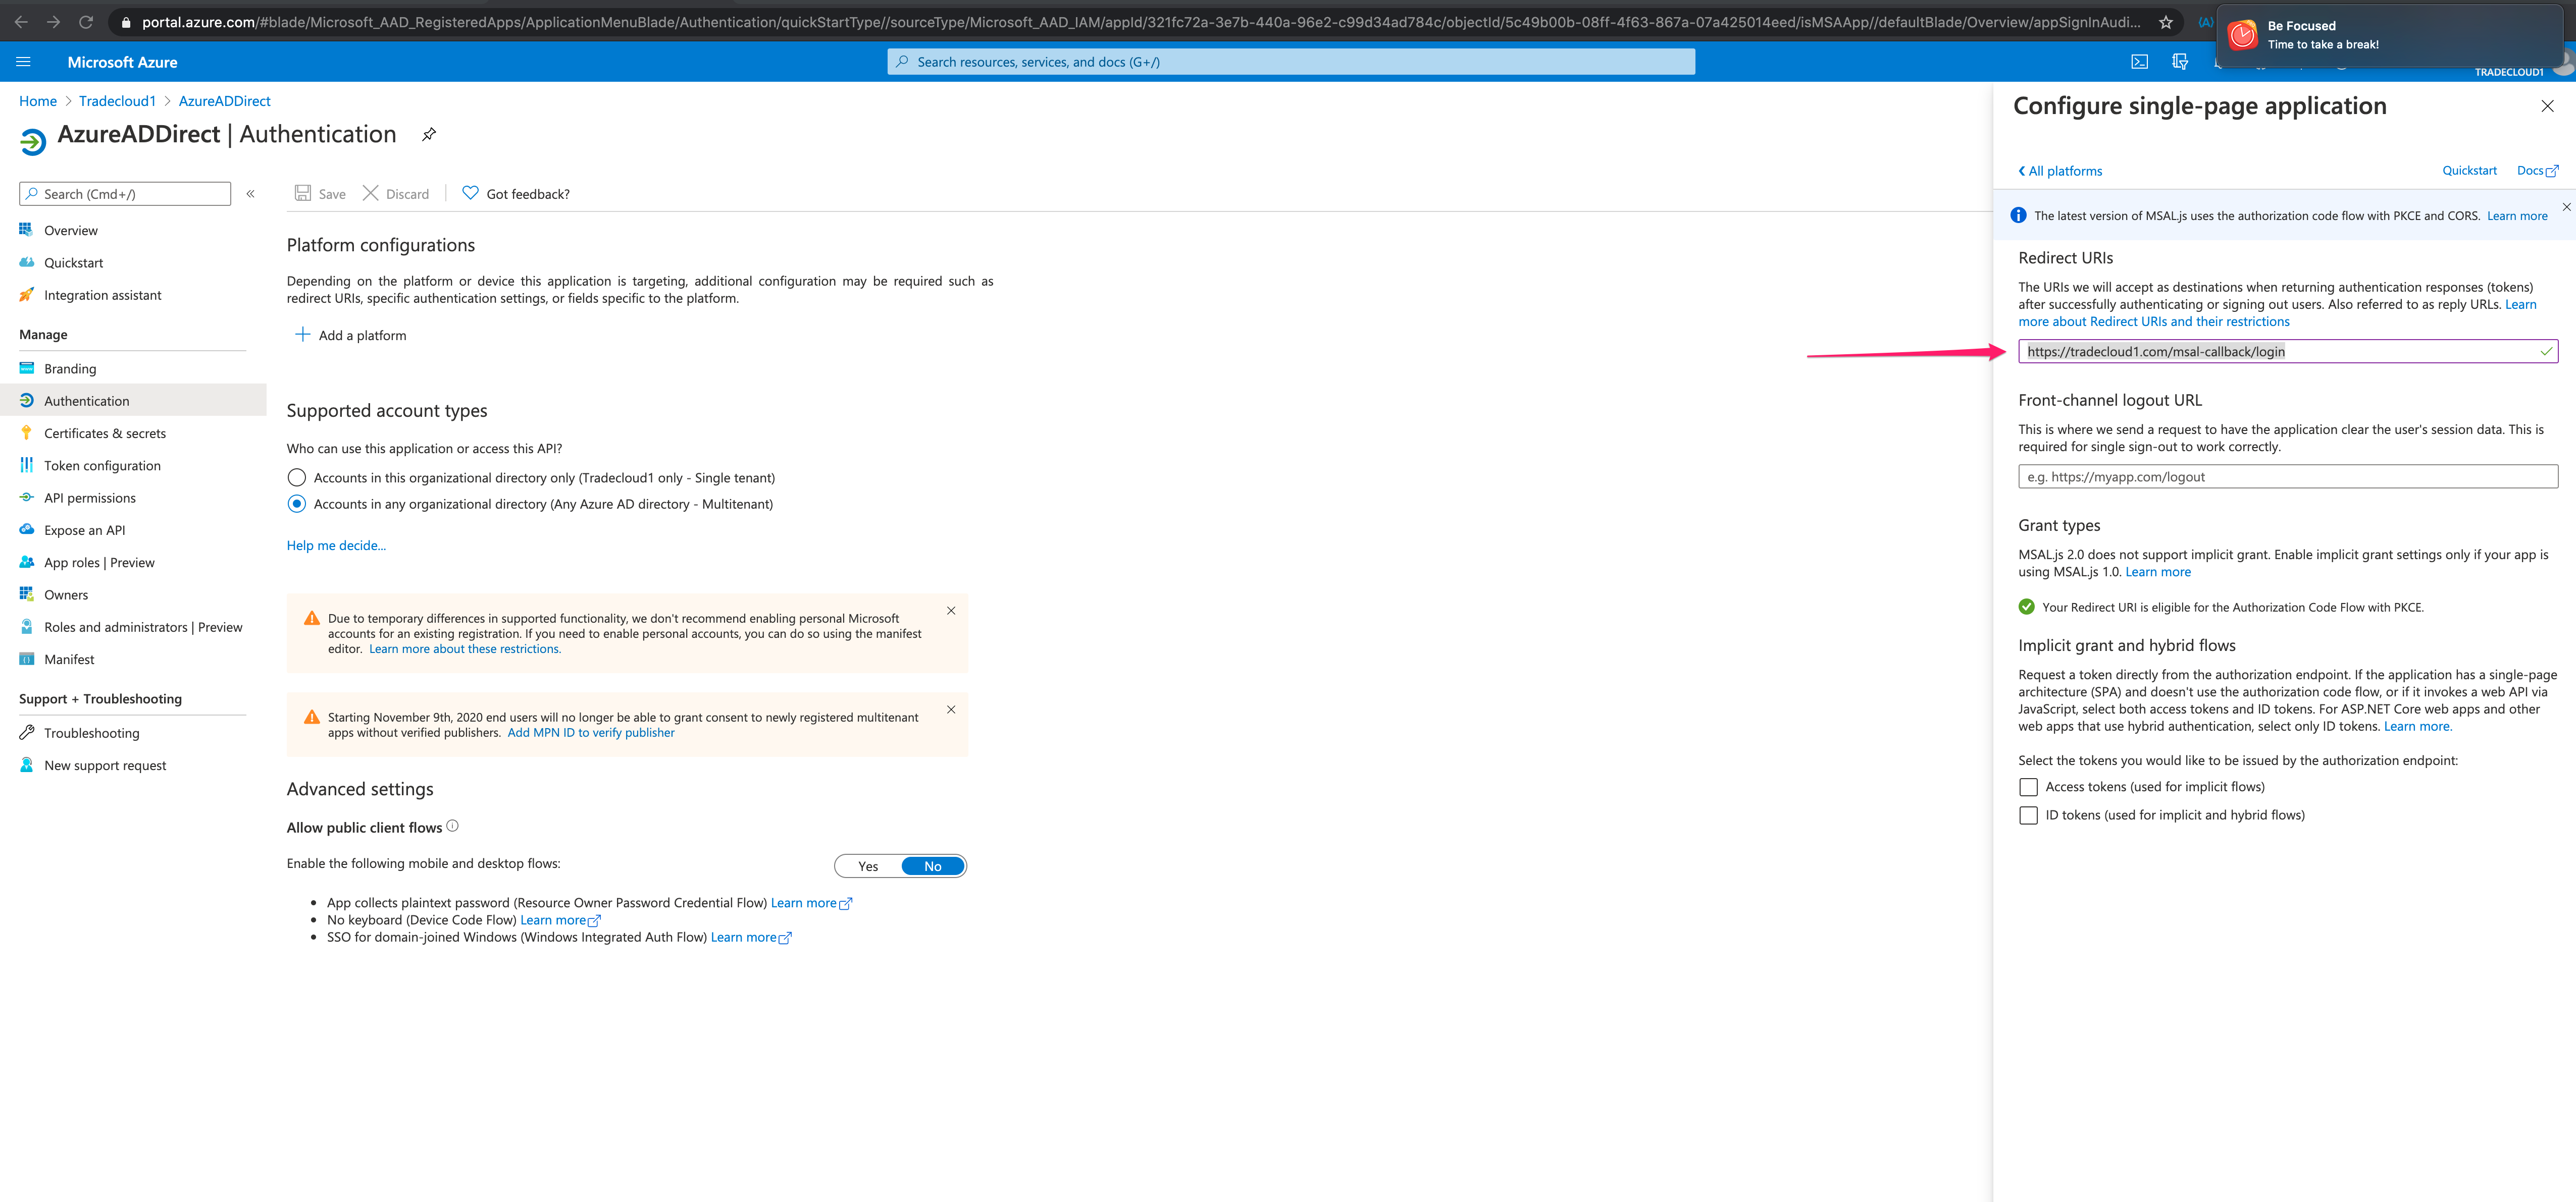Screen dimensions: 2576x1202
Task: Open Troubleshooting in sidebar
Action: [91, 732]
